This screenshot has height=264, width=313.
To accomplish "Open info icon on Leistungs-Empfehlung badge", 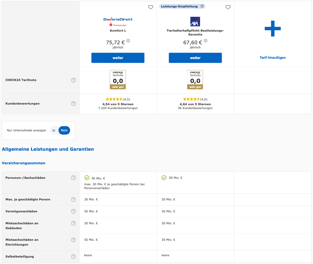I will click(x=202, y=6).
